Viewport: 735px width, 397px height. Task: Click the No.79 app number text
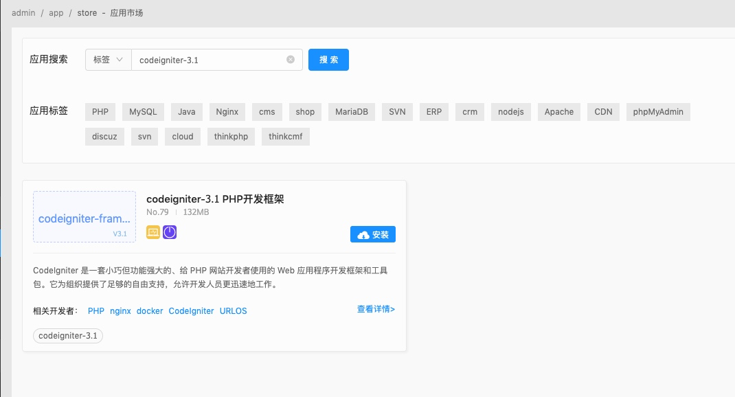point(157,212)
